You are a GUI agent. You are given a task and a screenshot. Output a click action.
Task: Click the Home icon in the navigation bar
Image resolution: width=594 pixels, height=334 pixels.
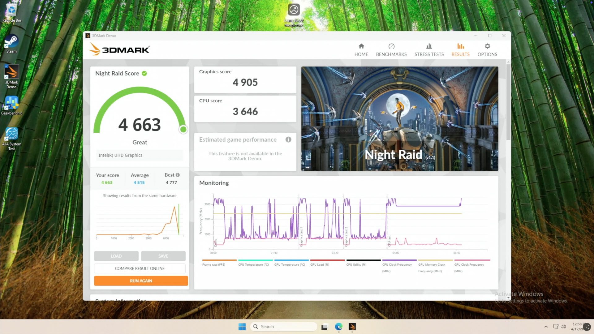(361, 49)
